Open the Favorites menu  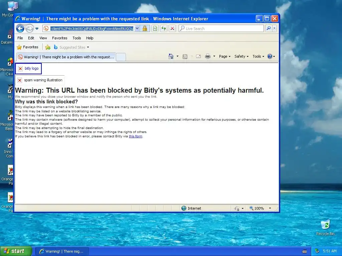59,38
